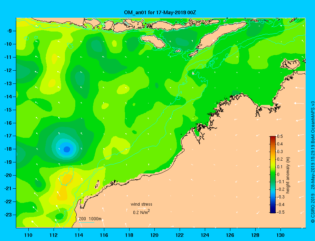Click latitude axis label -9
The height and width of the screenshot is (241, 315).
(9, 31)
